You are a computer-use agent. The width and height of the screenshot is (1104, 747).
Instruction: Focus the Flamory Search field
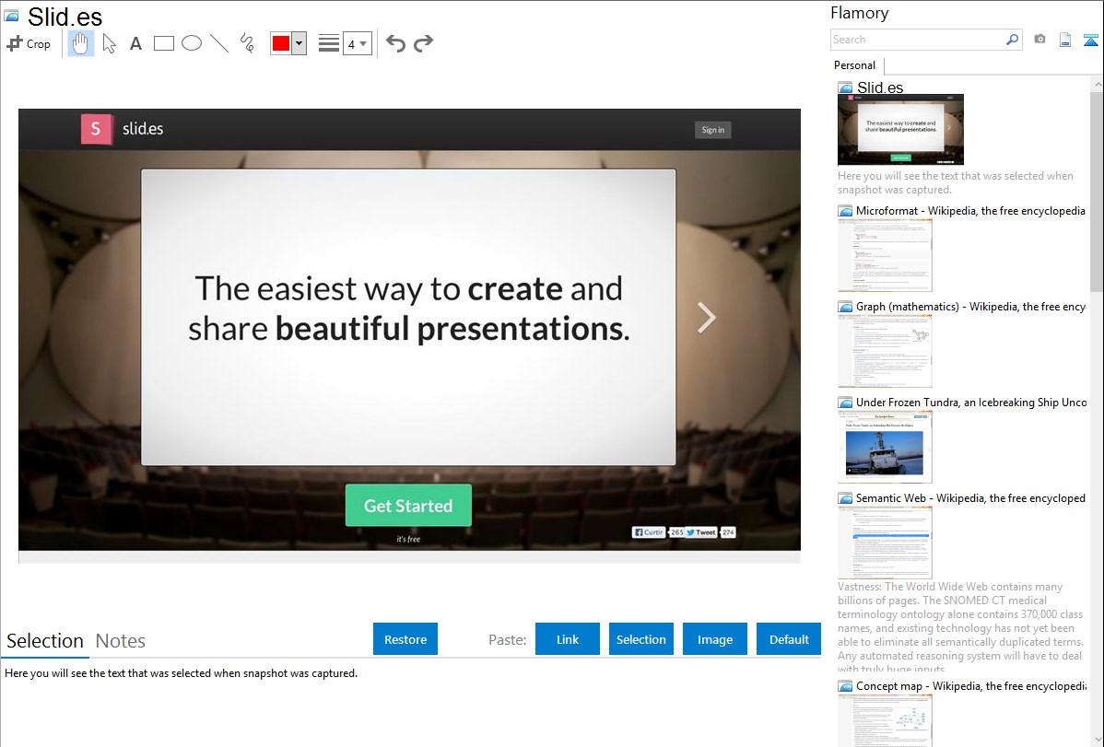918,40
